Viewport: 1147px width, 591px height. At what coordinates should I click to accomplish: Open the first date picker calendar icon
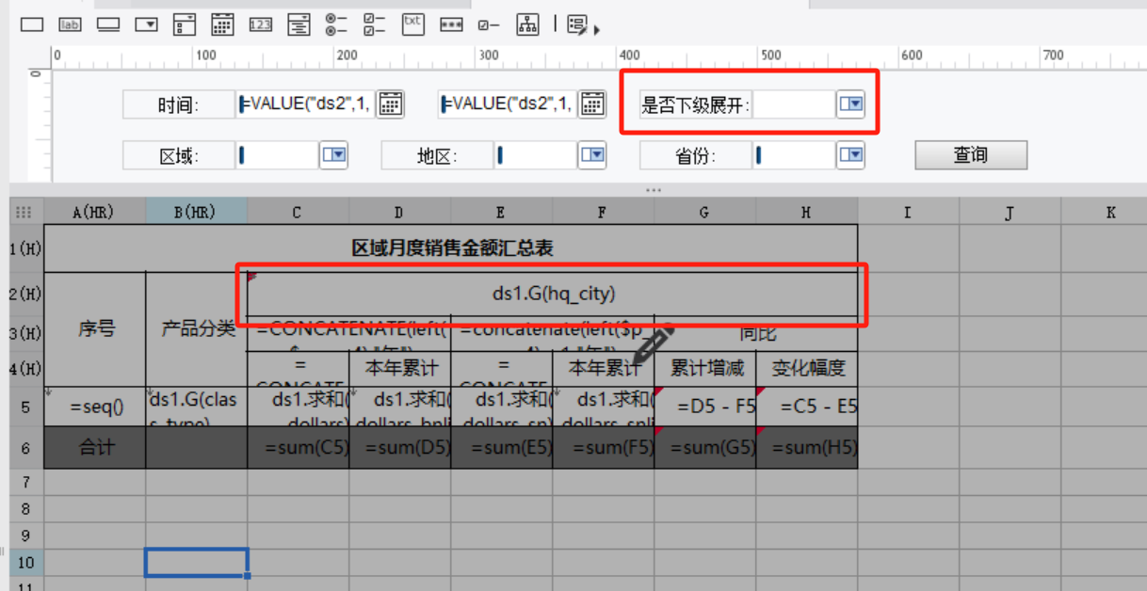(390, 104)
